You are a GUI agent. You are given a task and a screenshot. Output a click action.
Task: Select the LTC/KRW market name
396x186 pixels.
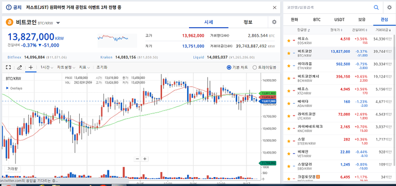[x=304, y=118]
